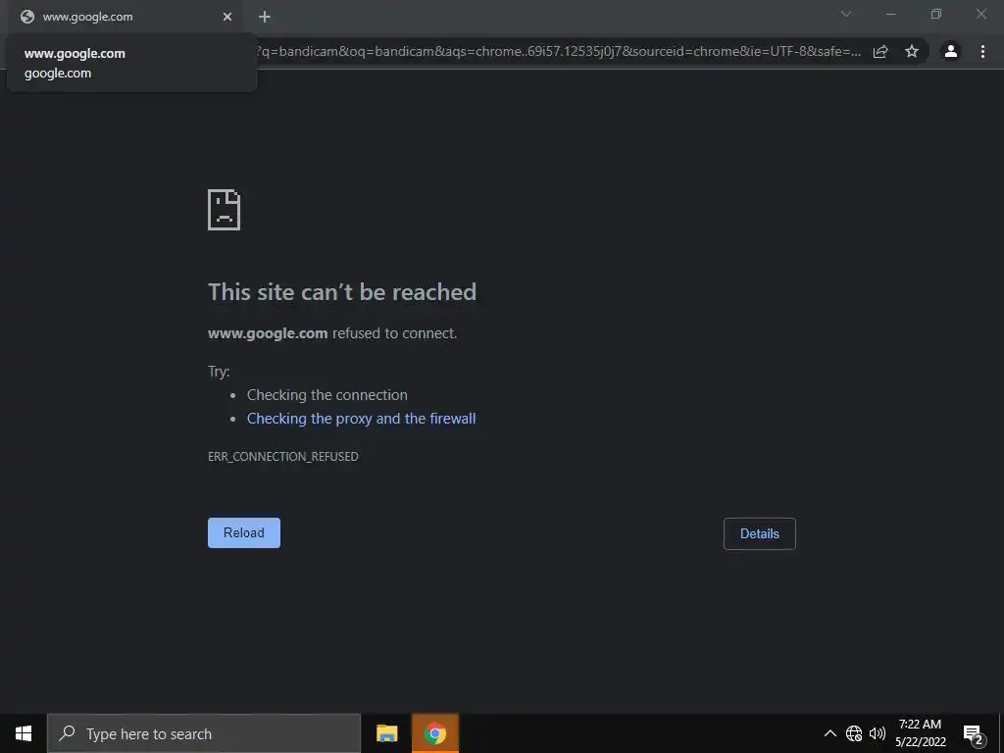
Task: Click the URL in the address bar
Action: pos(558,51)
